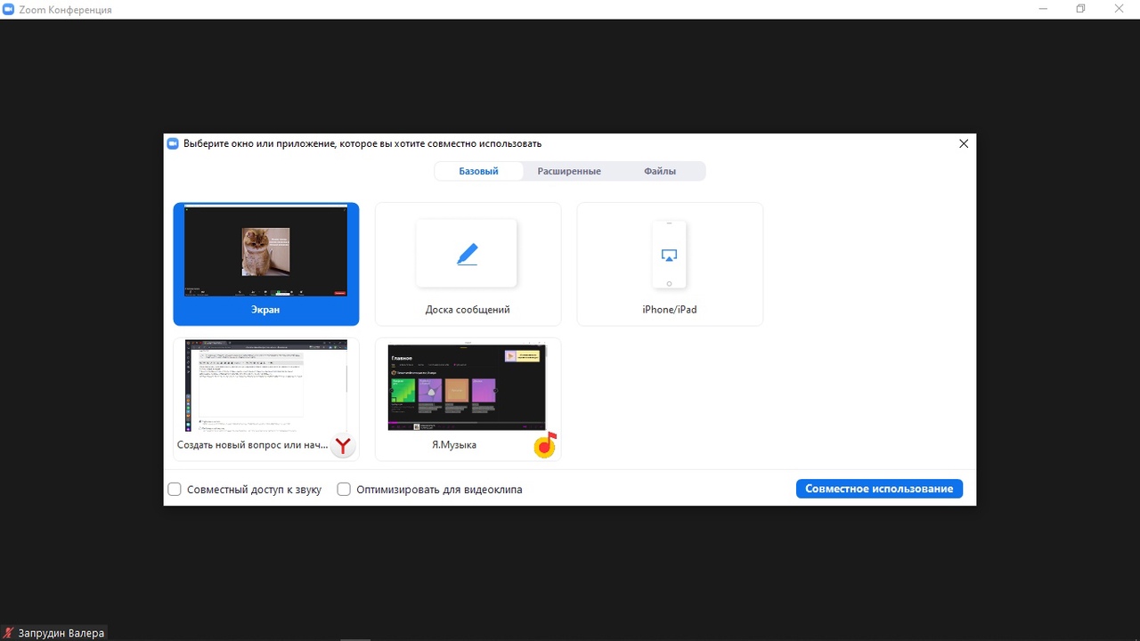Click the Я.Музыка label text

pyautogui.click(x=454, y=444)
